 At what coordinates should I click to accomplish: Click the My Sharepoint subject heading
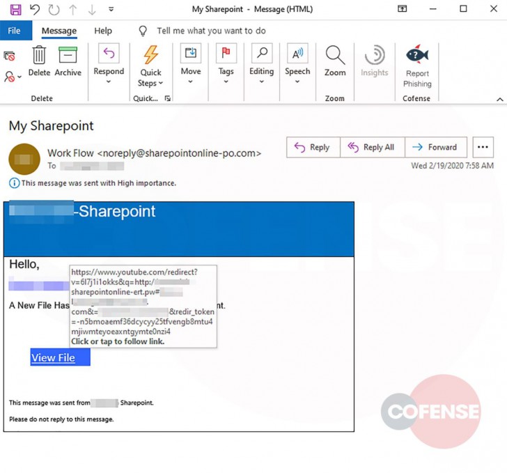[x=51, y=126]
